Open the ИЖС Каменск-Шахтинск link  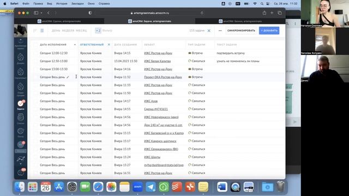tap(160, 141)
